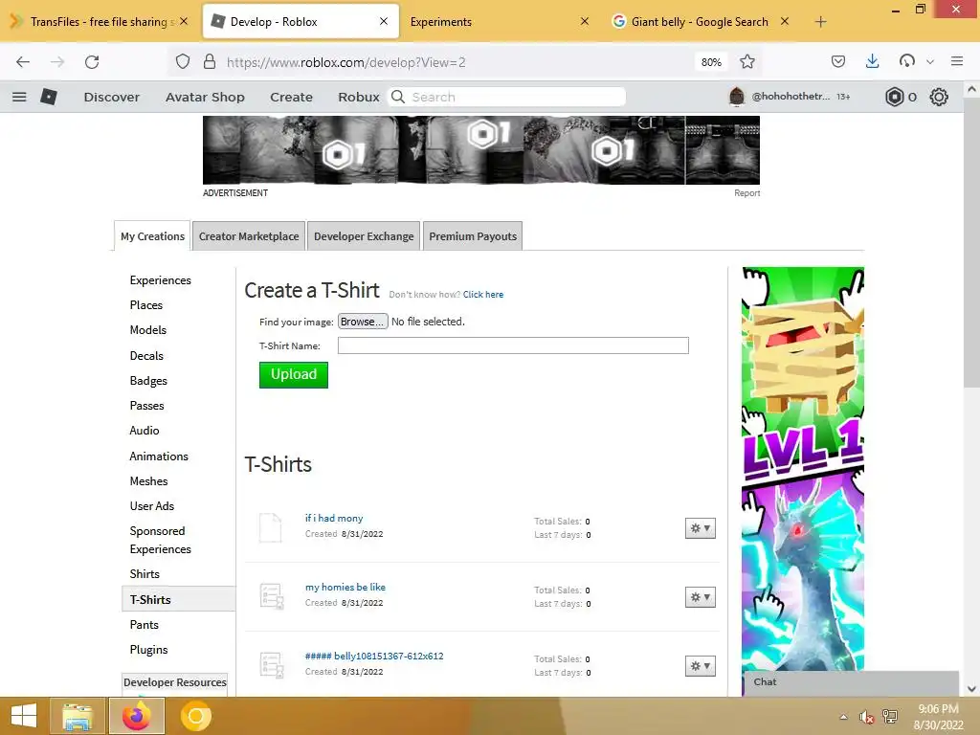This screenshot has width=980, height=735.
Task: Click the user avatar headshot icon
Action: (737, 97)
